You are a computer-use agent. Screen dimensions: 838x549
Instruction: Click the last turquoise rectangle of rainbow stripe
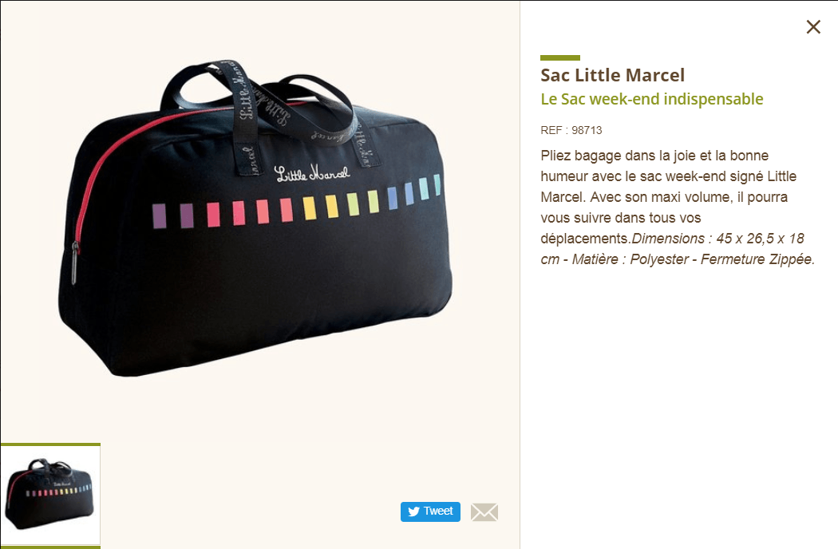[x=437, y=184]
